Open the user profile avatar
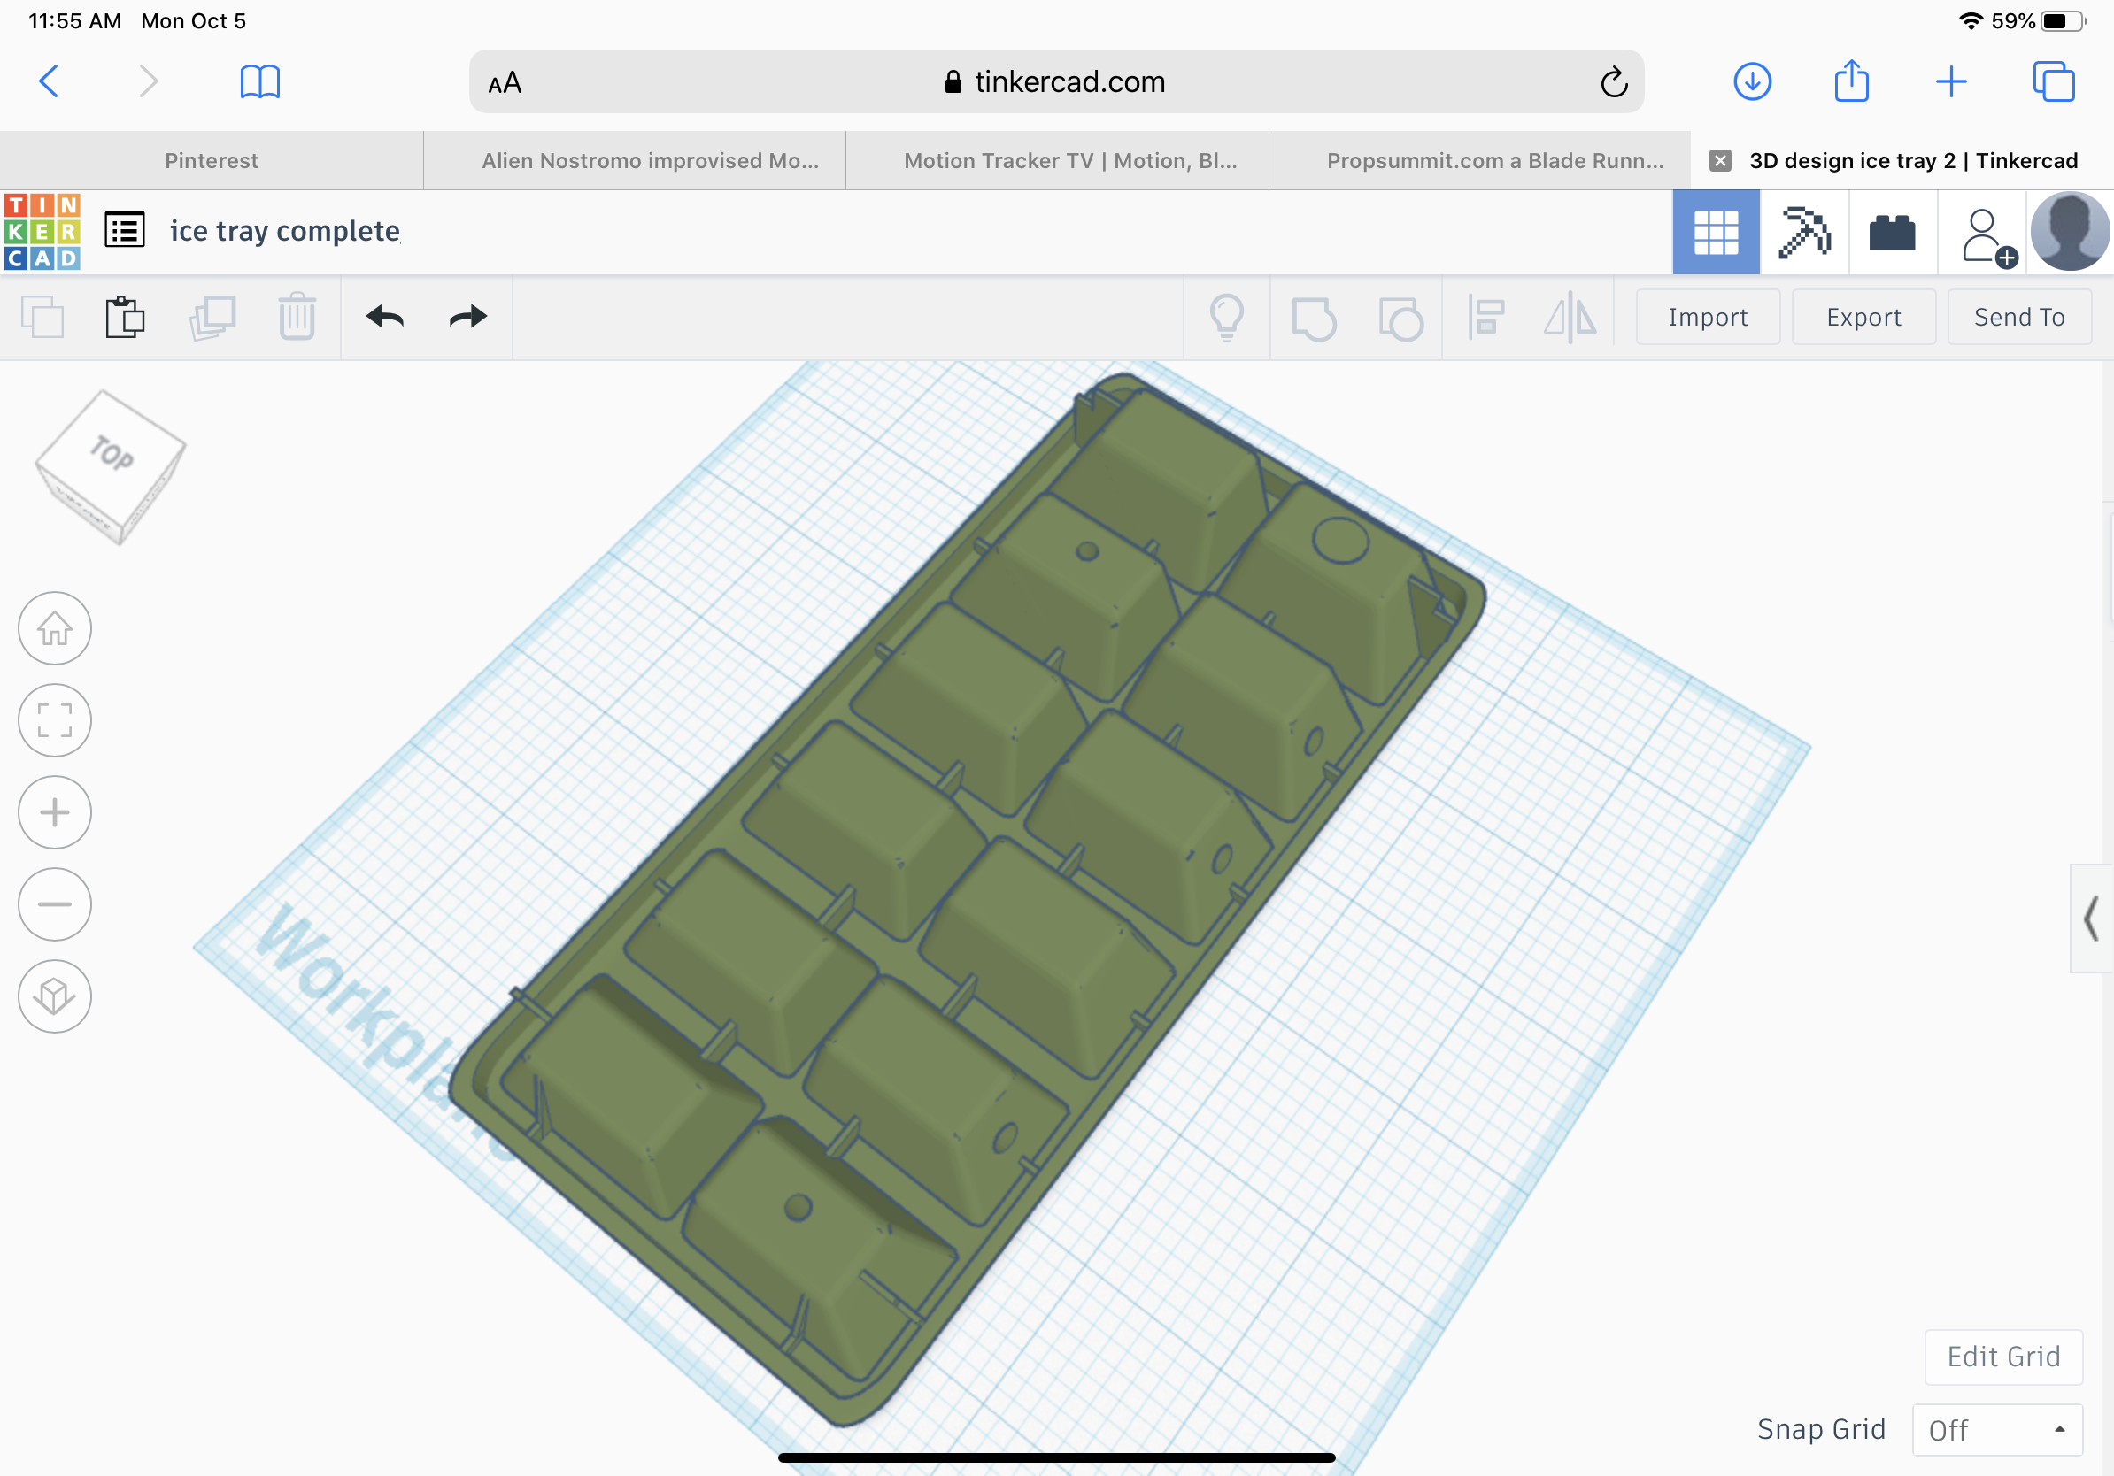Screen dimensions: 2114x1476 [x=2069, y=232]
